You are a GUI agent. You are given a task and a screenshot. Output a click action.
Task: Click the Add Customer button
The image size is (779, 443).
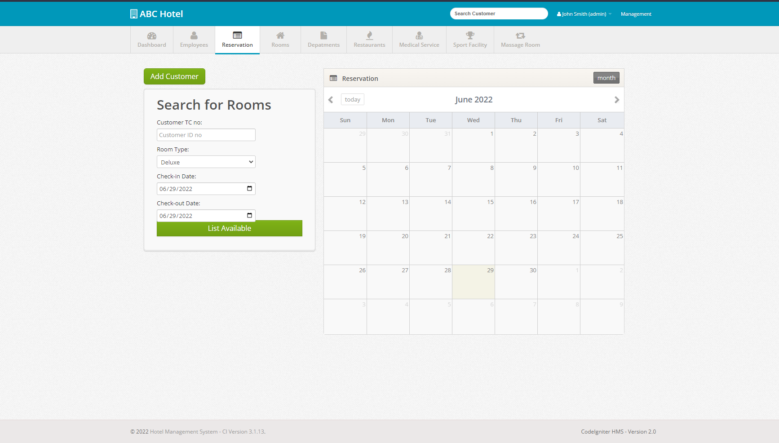coord(174,76)
